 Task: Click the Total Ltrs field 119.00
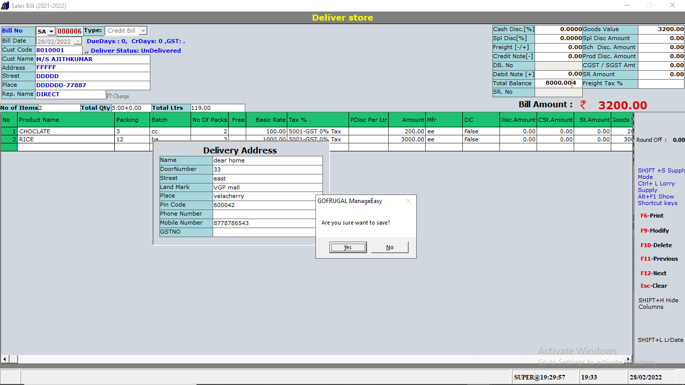[x=218, y=108]
